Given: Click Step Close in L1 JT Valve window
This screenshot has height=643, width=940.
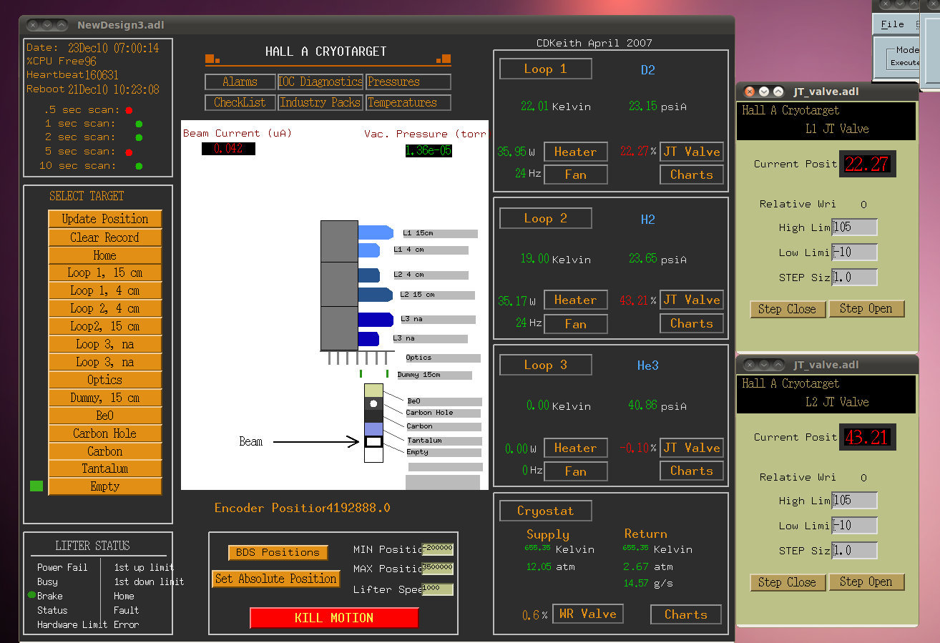Looking at the screenshot, I should 788,309.
